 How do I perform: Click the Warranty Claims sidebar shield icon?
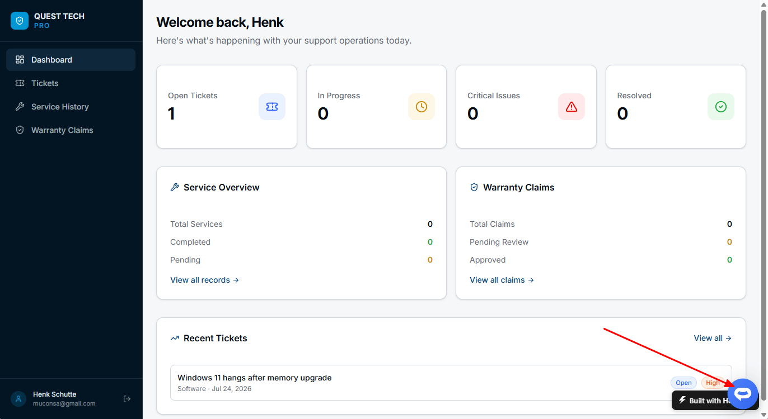click(20, 130)
